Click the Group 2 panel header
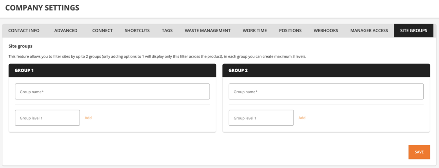The image size is (439, 168). click(x=326, y=70)
